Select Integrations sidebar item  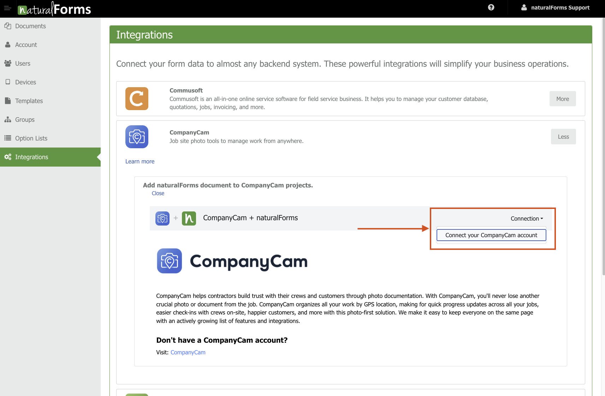pyautogui.click(x=50, y=157)
